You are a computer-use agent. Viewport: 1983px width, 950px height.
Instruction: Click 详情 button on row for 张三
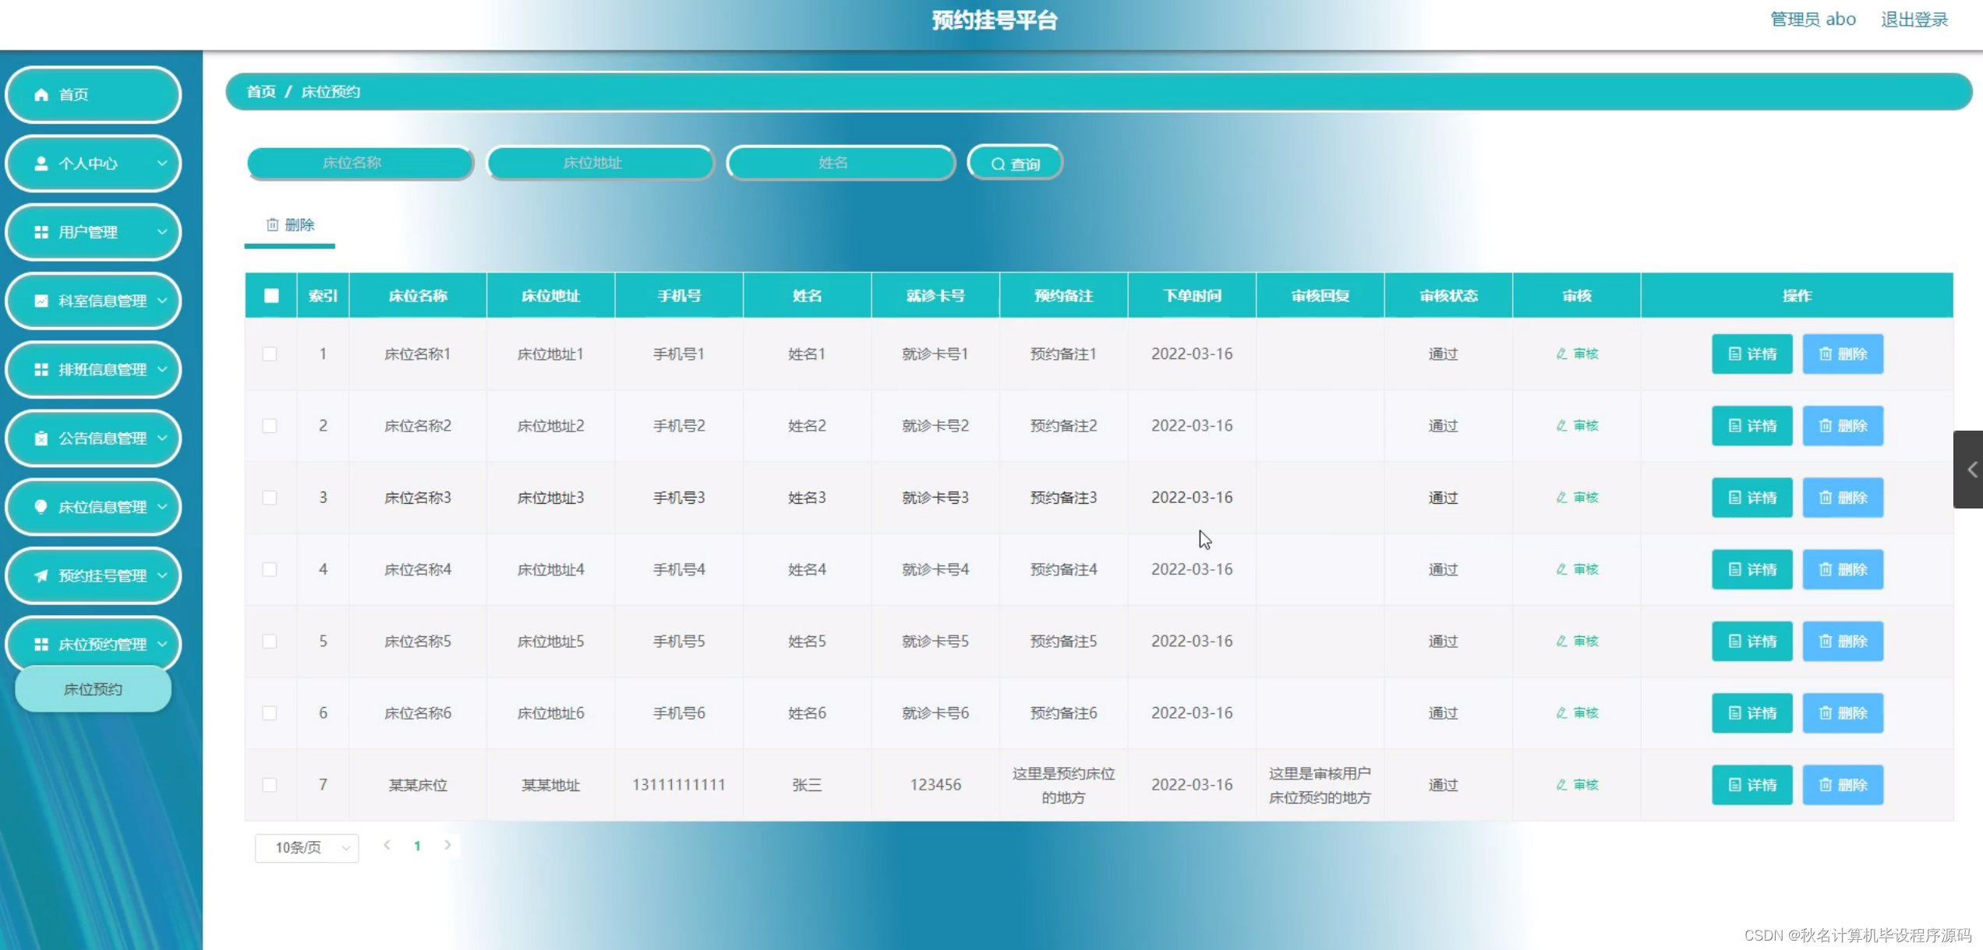tap(1751, 785)
